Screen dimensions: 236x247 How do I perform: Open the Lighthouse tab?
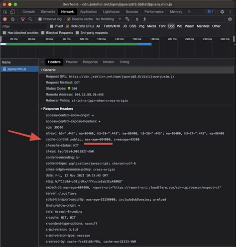click(111, 12)
